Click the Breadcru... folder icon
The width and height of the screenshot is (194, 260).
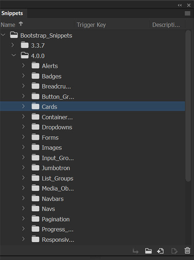click(x=35, y=86)
